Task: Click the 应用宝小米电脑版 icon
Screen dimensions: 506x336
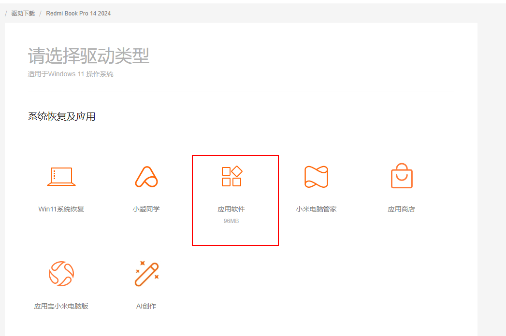Action: pos(61,273)
